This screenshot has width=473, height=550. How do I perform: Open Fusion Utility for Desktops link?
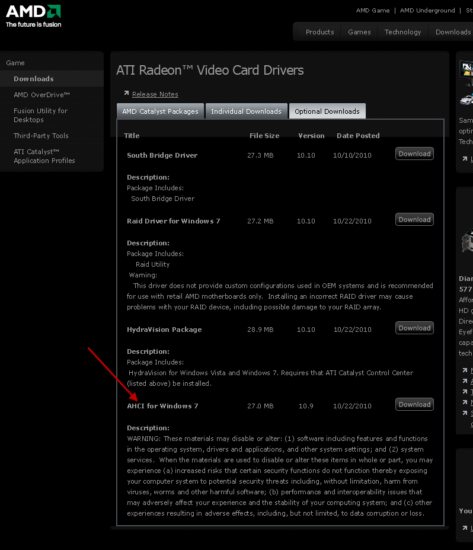pos(41,115)
